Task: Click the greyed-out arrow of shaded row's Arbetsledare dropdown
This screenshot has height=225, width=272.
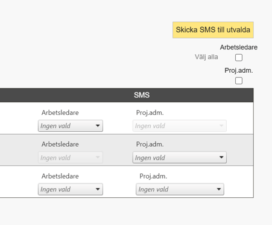Action: pyautogui.click(x=98, y=158)
